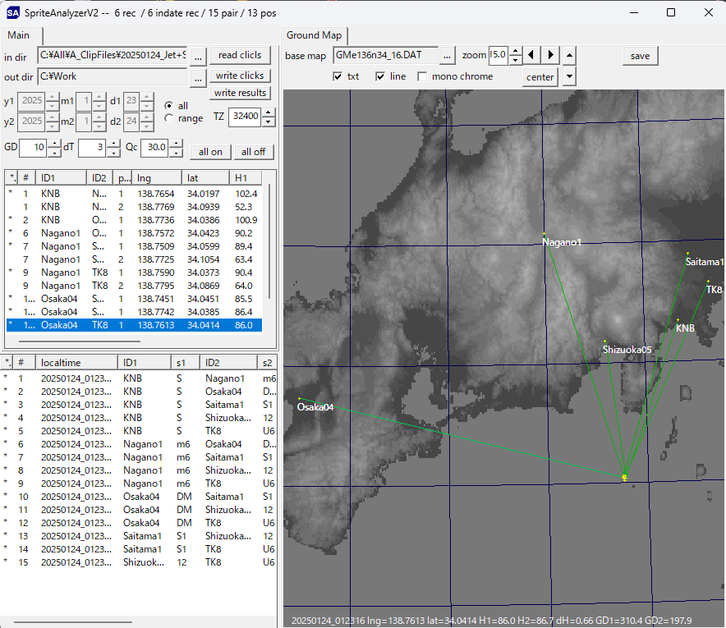This screenshot has width=726, height=628.
Task: Switch to the Main tab
Action: click(21, 36)
